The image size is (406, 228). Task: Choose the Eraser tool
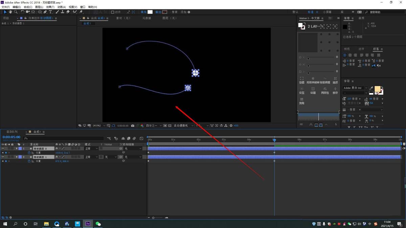[x=68, y=12]
